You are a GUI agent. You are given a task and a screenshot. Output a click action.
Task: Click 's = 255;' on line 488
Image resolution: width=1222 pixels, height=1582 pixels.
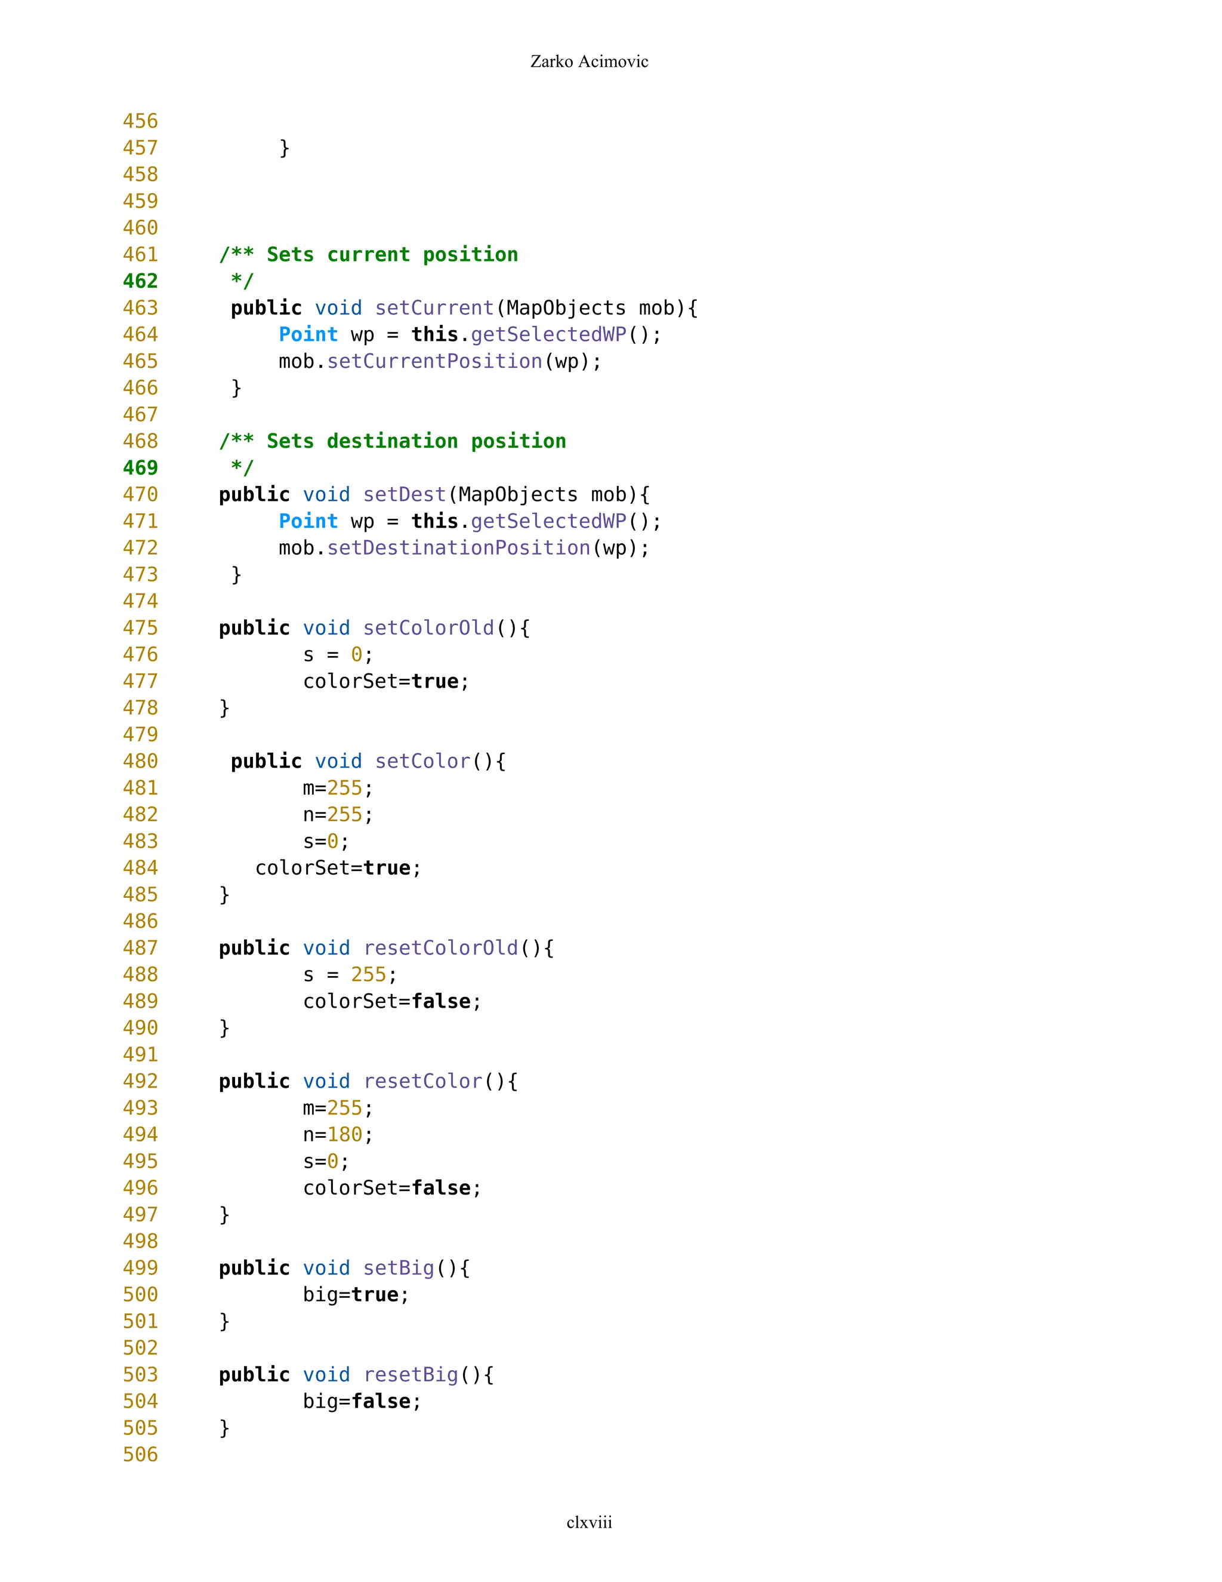350,975
